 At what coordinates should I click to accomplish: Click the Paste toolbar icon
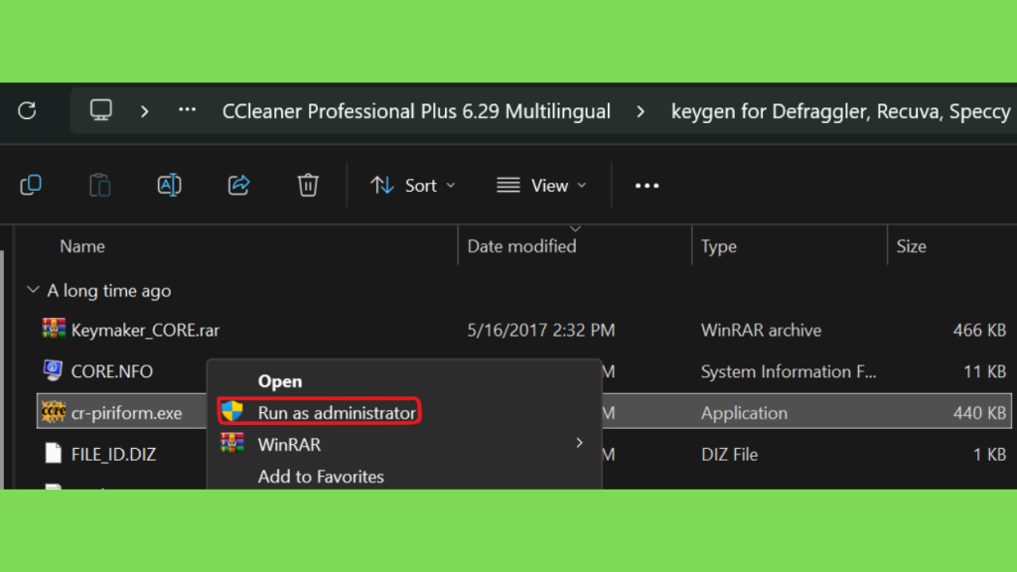pyautogui.click(x=100, y=186)
